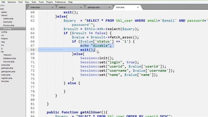Click the $result = $this->db->select line
The height and width of the screenshot is (117, 208).
point(101,29)
